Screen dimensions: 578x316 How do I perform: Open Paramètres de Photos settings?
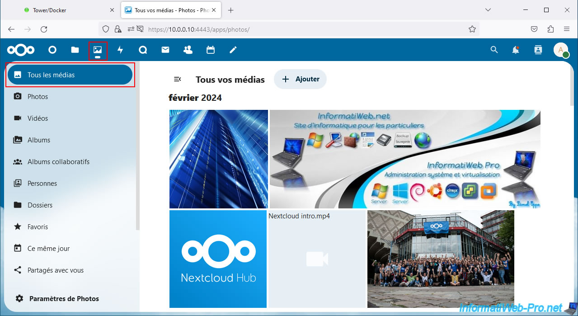(x=63, y=299)
